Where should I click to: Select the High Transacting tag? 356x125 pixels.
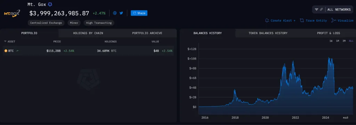pos(99,23)
